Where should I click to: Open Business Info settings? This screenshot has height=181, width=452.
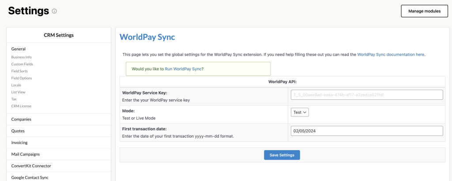(x=21, y=57)
